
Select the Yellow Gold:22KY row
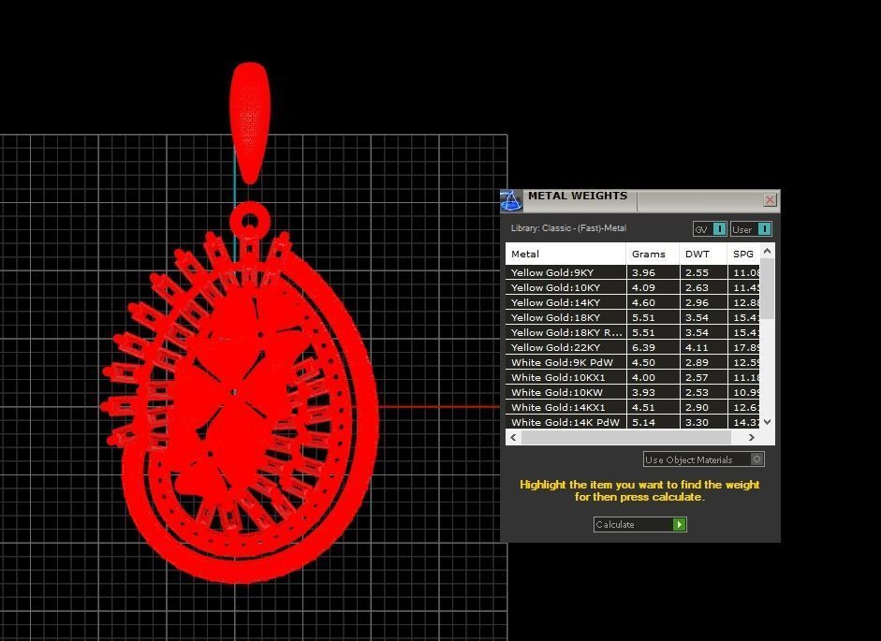[633, 347]
